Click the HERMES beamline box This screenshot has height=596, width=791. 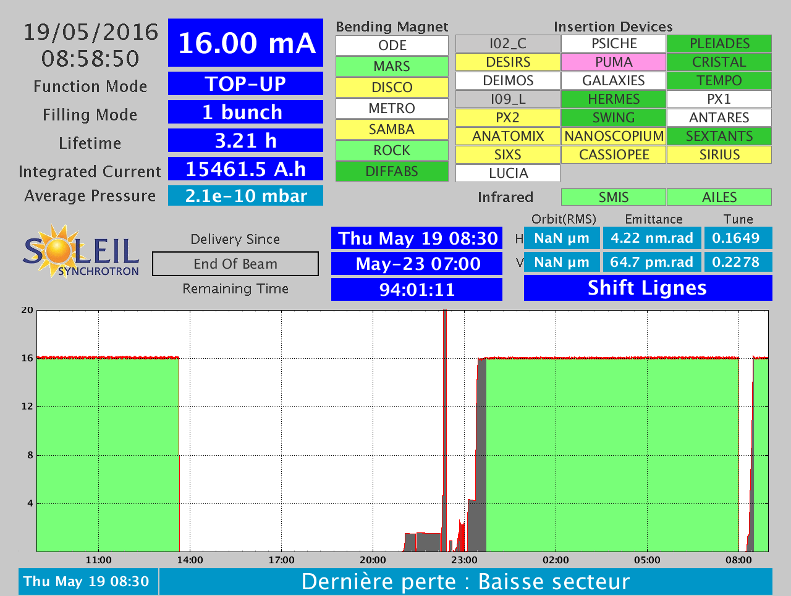tap(614, 99)
